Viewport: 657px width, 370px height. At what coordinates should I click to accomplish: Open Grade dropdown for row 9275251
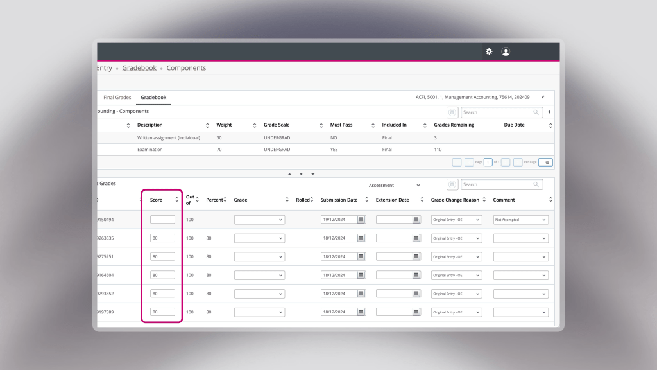click(x=259, y=256)
